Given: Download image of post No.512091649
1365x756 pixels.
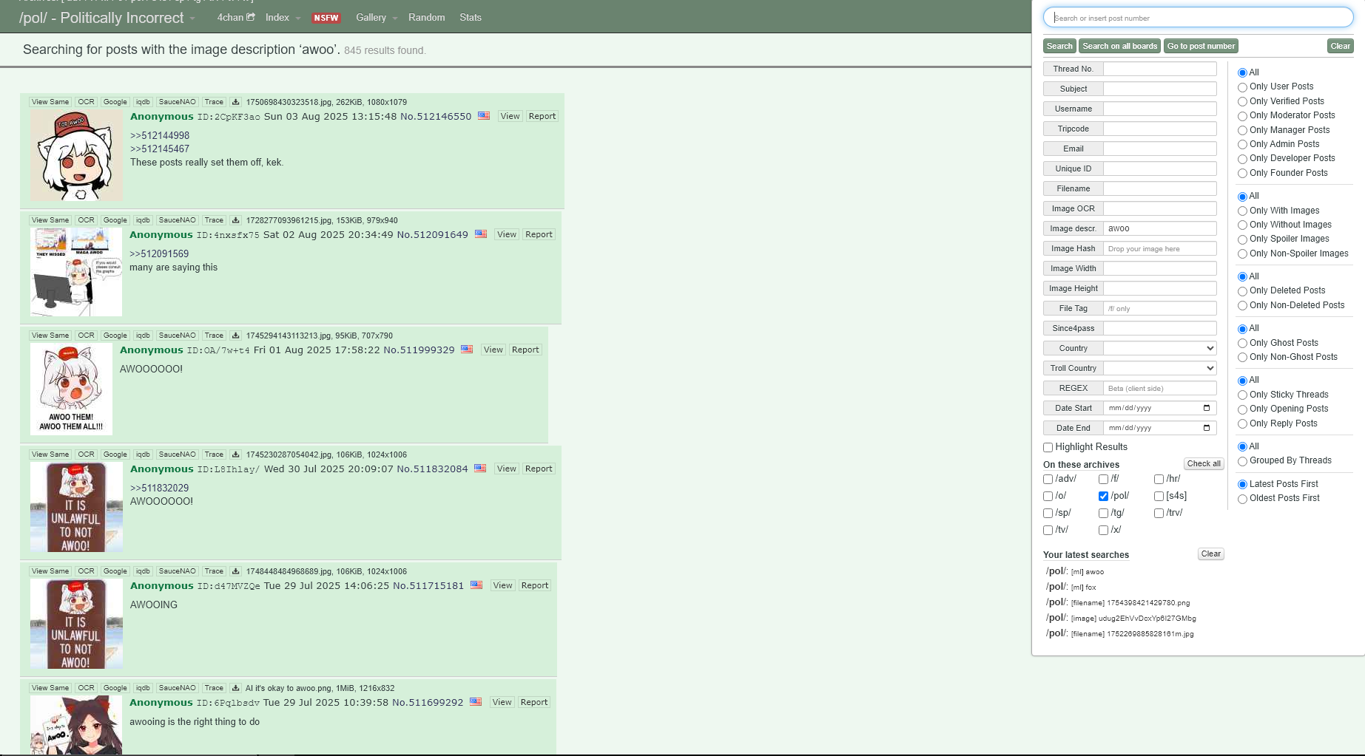Looking at the screenshot, I should click(x=235, y=220).
